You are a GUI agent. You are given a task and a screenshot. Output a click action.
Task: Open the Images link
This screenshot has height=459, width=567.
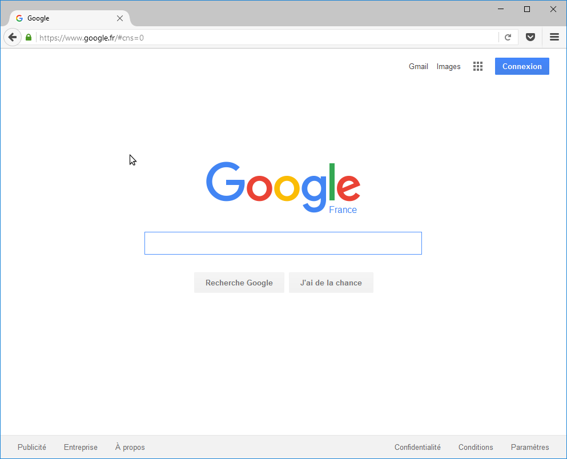tap(448, 66)
